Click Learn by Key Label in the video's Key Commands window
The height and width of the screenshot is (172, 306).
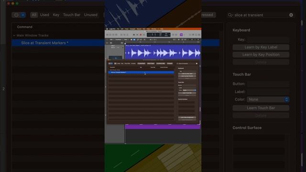(x=187, y=74)
